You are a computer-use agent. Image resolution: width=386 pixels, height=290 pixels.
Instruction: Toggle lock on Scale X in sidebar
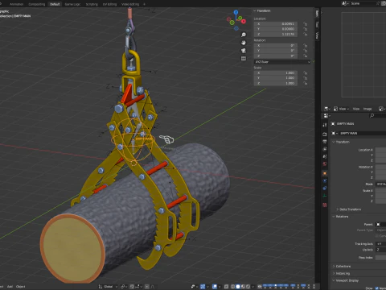pos(306,72)
